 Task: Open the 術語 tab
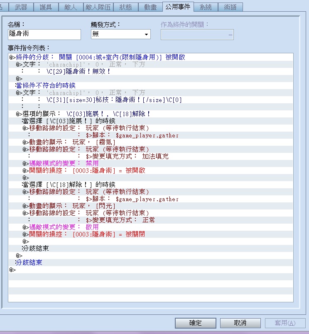[x=231, y=7]
